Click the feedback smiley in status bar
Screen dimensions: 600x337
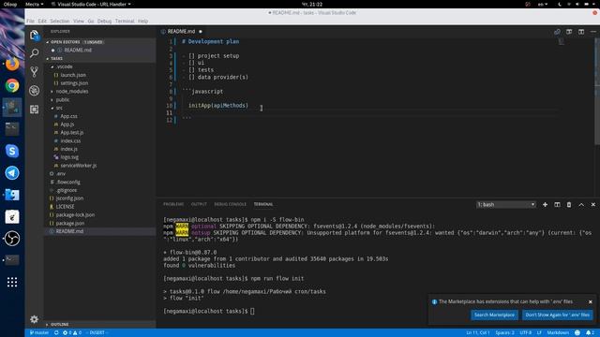click(x=577, y=333)
